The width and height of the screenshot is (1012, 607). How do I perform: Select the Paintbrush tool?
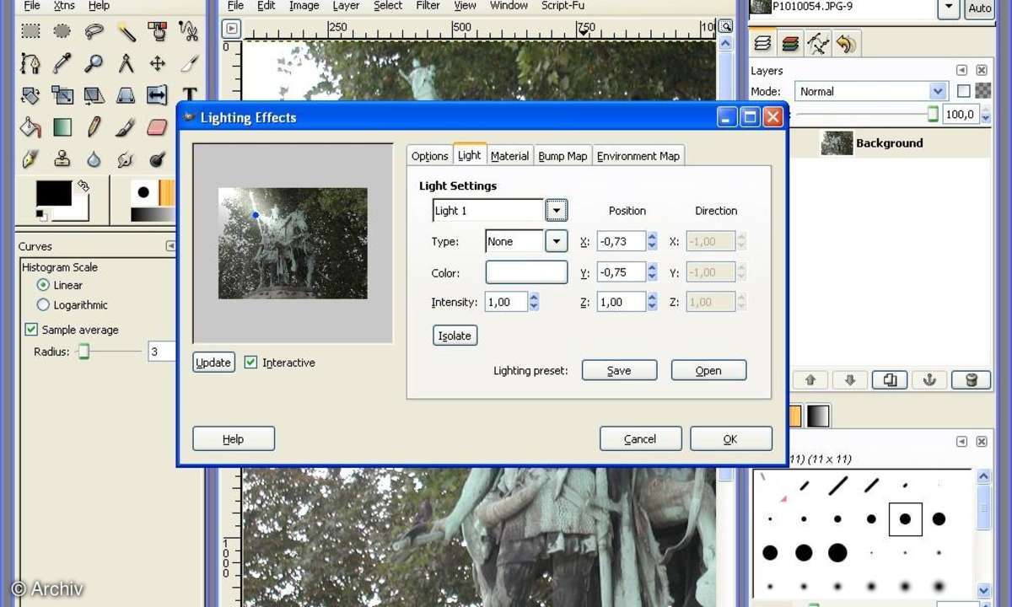tap(126, 127)
